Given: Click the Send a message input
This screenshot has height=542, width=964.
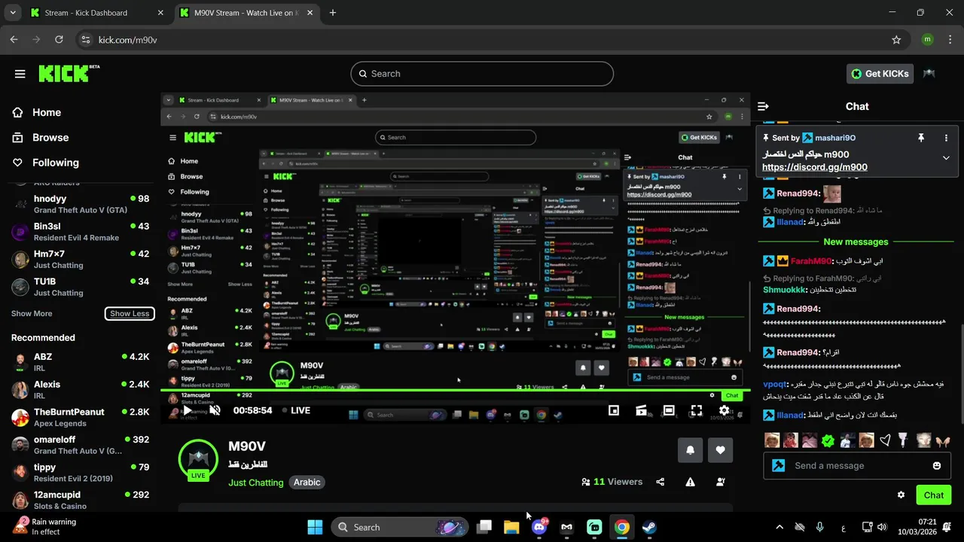Looking at the screenshot, I should [857, 466].
